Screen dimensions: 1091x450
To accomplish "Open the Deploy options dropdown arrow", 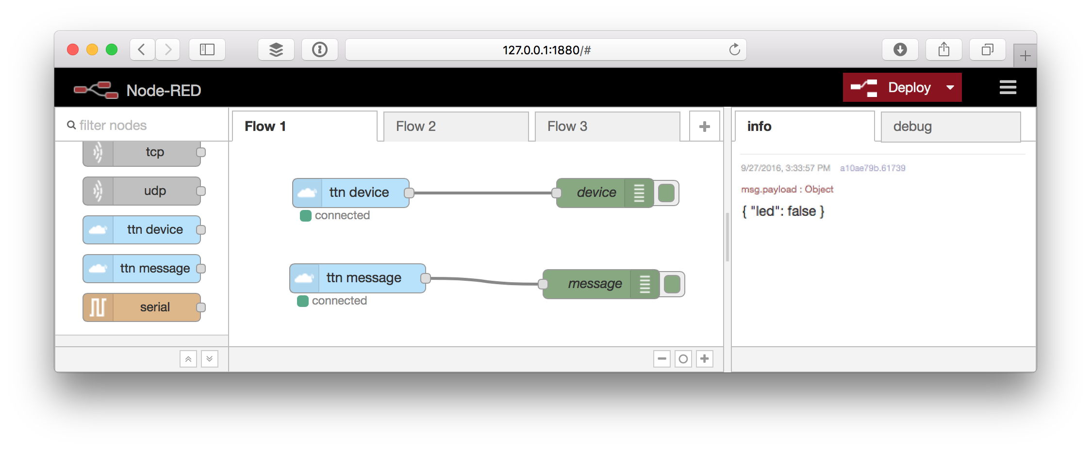I will (950, 88).
